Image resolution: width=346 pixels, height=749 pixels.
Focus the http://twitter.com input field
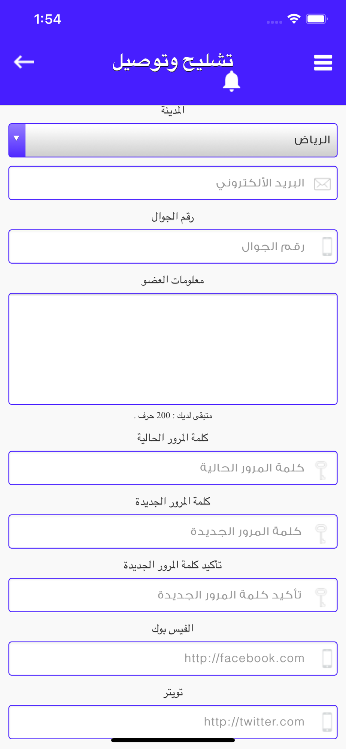click(x=173, y=722)
